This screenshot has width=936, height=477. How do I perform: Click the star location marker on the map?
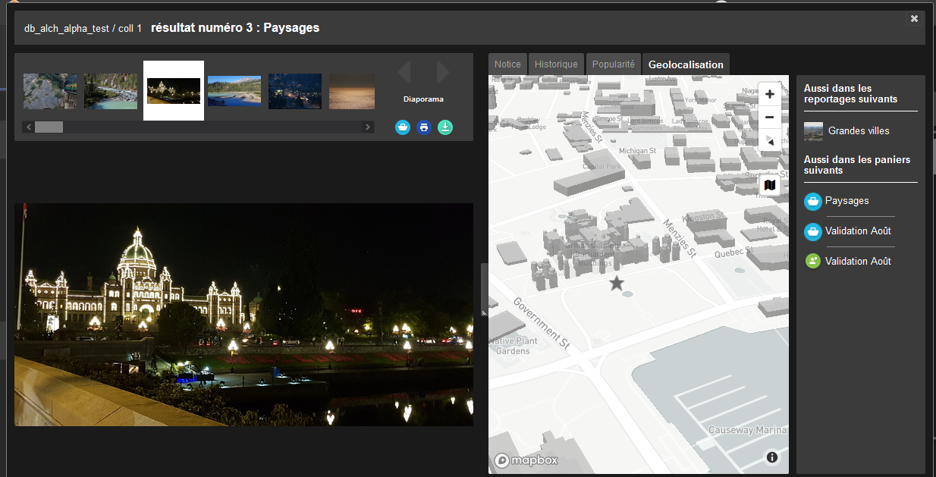(617, 284)
